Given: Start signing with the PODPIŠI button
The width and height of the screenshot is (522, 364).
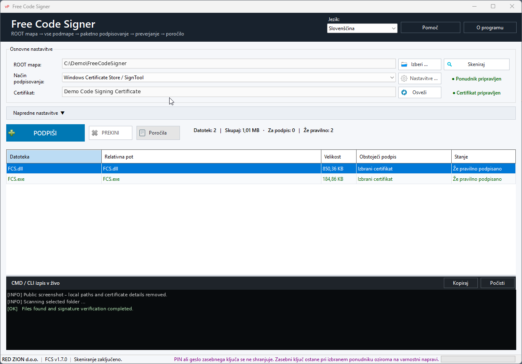Looking at the screenshot, I should [45, 133].
